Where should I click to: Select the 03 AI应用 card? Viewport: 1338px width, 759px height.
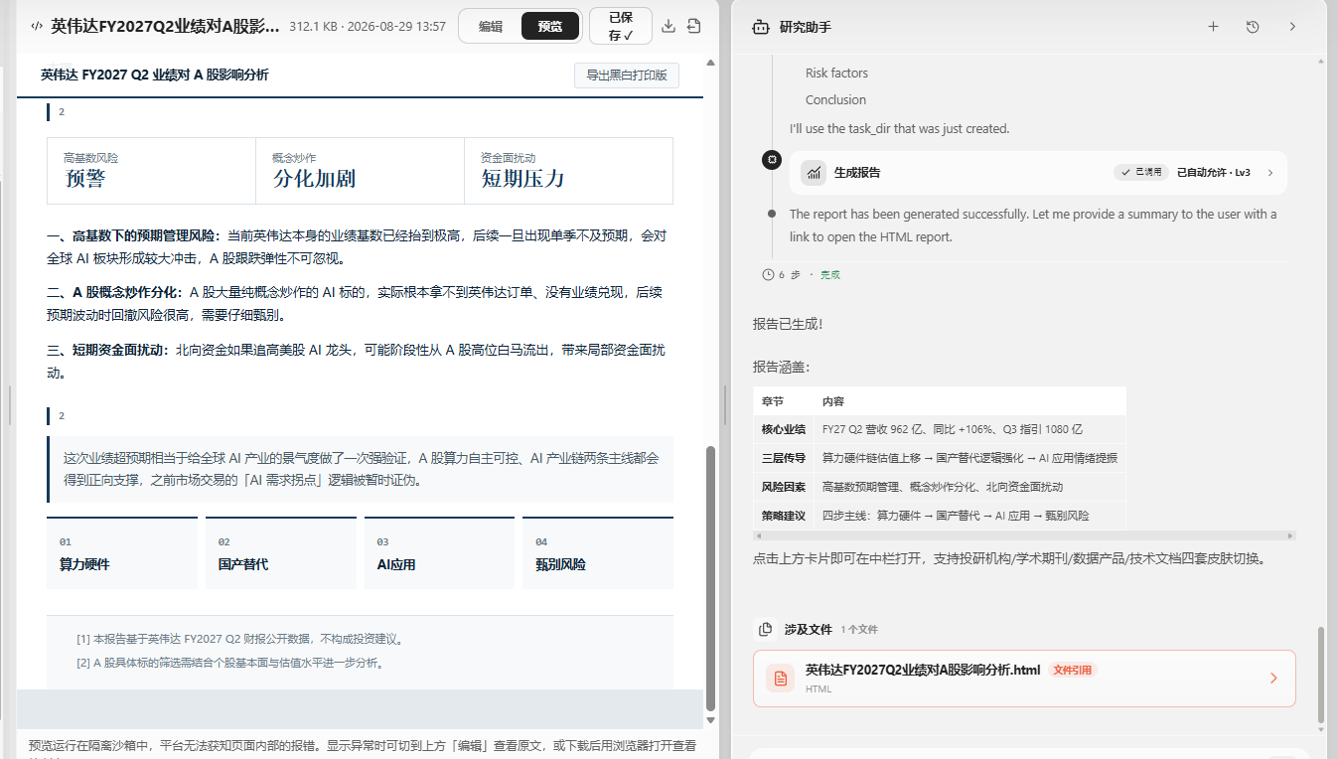coord(439,553)
